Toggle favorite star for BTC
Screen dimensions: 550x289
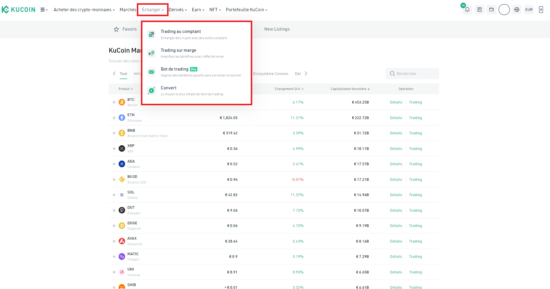coord(114,102)
